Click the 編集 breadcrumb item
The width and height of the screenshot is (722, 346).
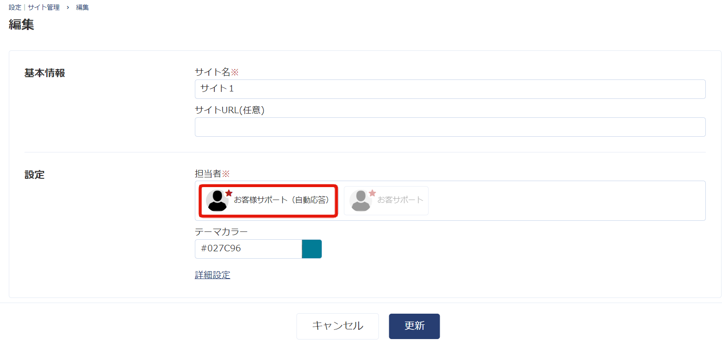(82, 7)
